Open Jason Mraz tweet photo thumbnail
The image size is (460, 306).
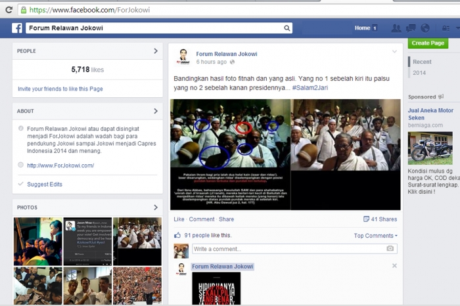[x=87, y=242]
